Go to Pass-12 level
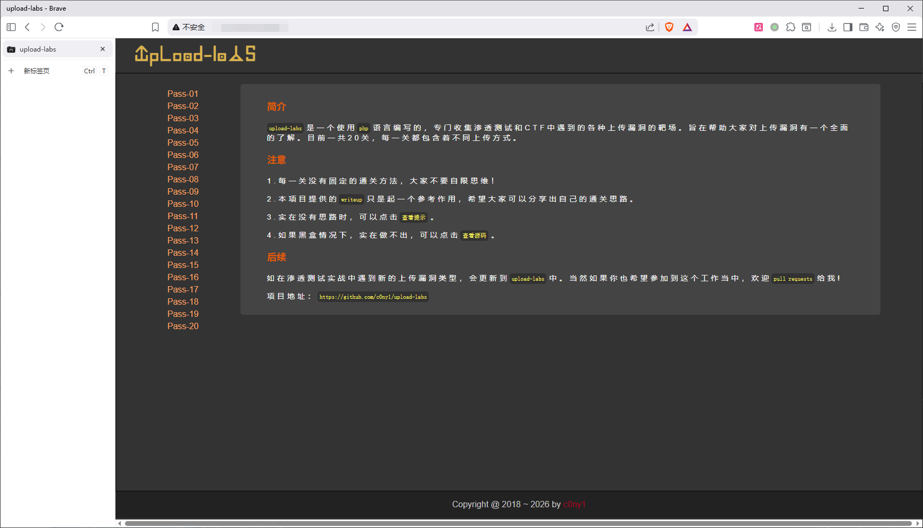Viewport: 923px width, 528px height. (x=183, y=228)
